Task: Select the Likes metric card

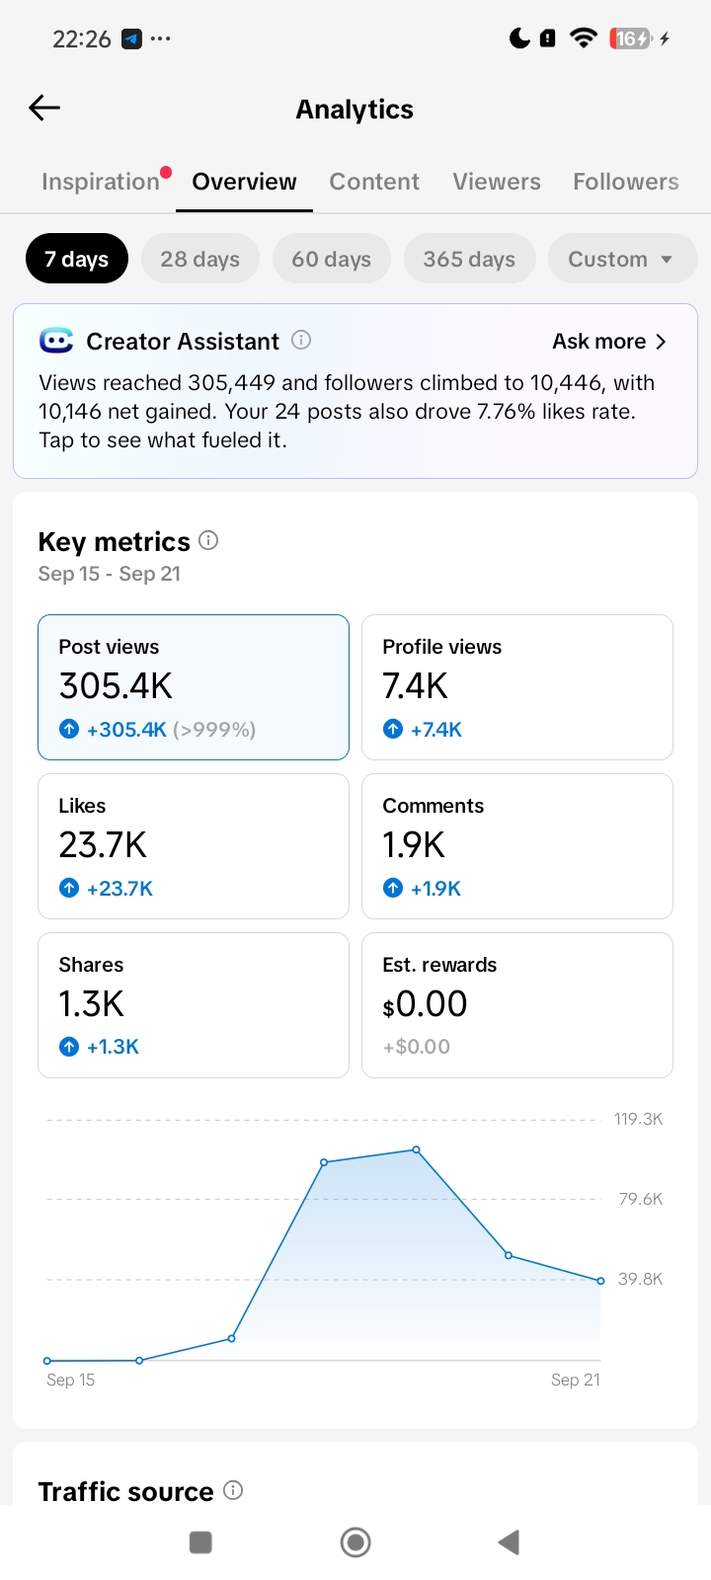Action: pos(194,846)
